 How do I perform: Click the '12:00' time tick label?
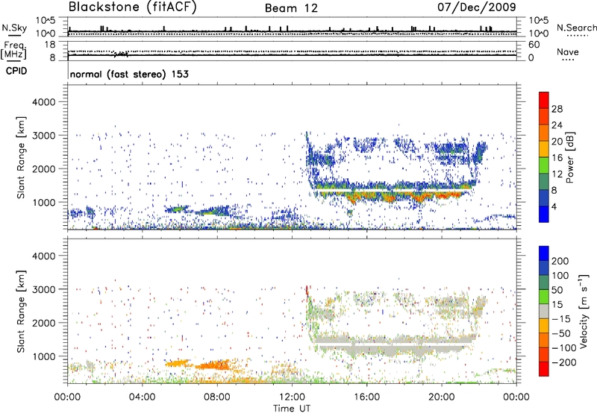click(292, 397)
